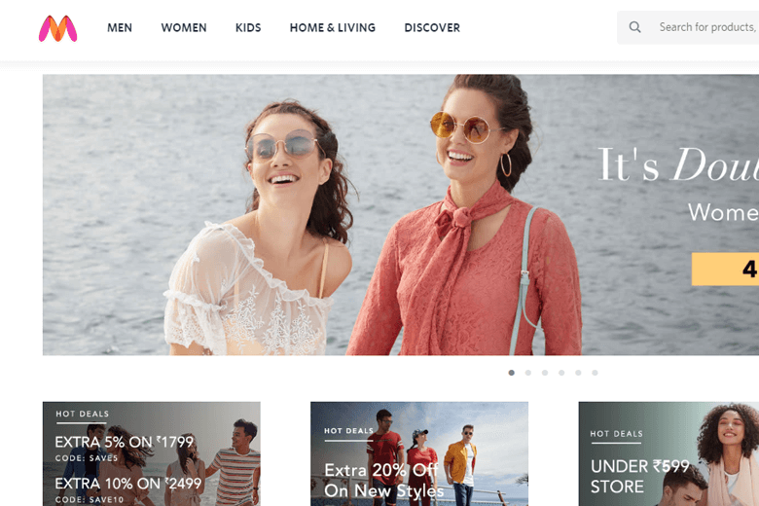
Task: Open the MEN menu
Action: pos(120,27)
